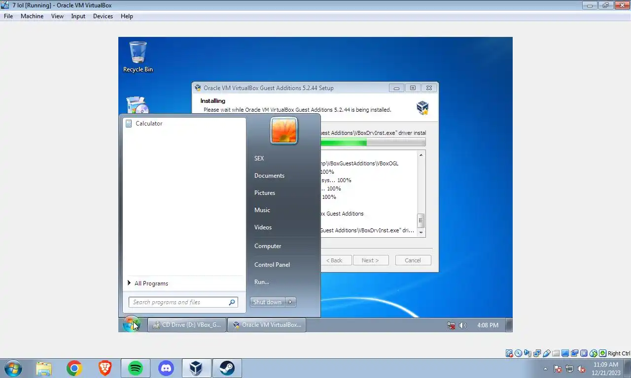Launch Brave browser from host taskbar
Screen dimensions: 631x378
[x=105, y=368]
